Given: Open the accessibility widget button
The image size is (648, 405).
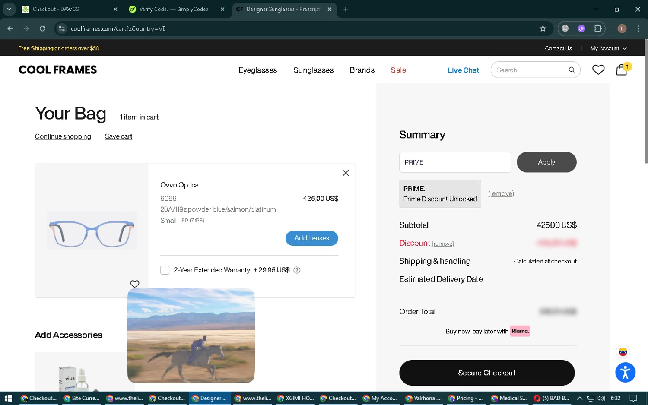Looking at the screenshot, I should coord(625,373).
